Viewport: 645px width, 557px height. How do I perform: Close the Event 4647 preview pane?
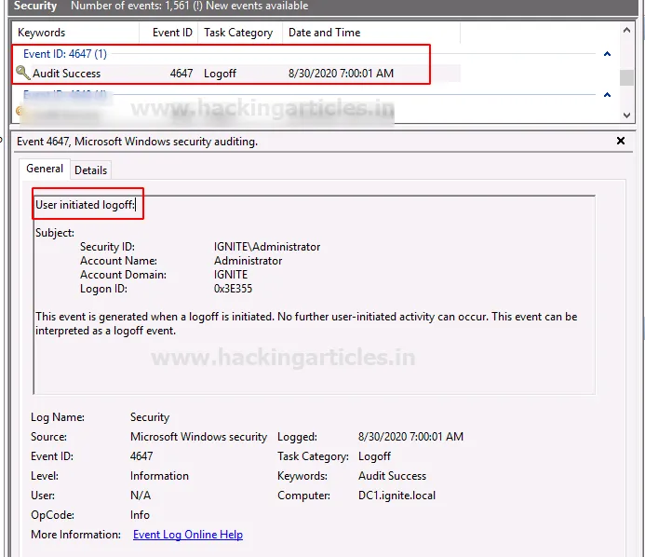(621, 141)
